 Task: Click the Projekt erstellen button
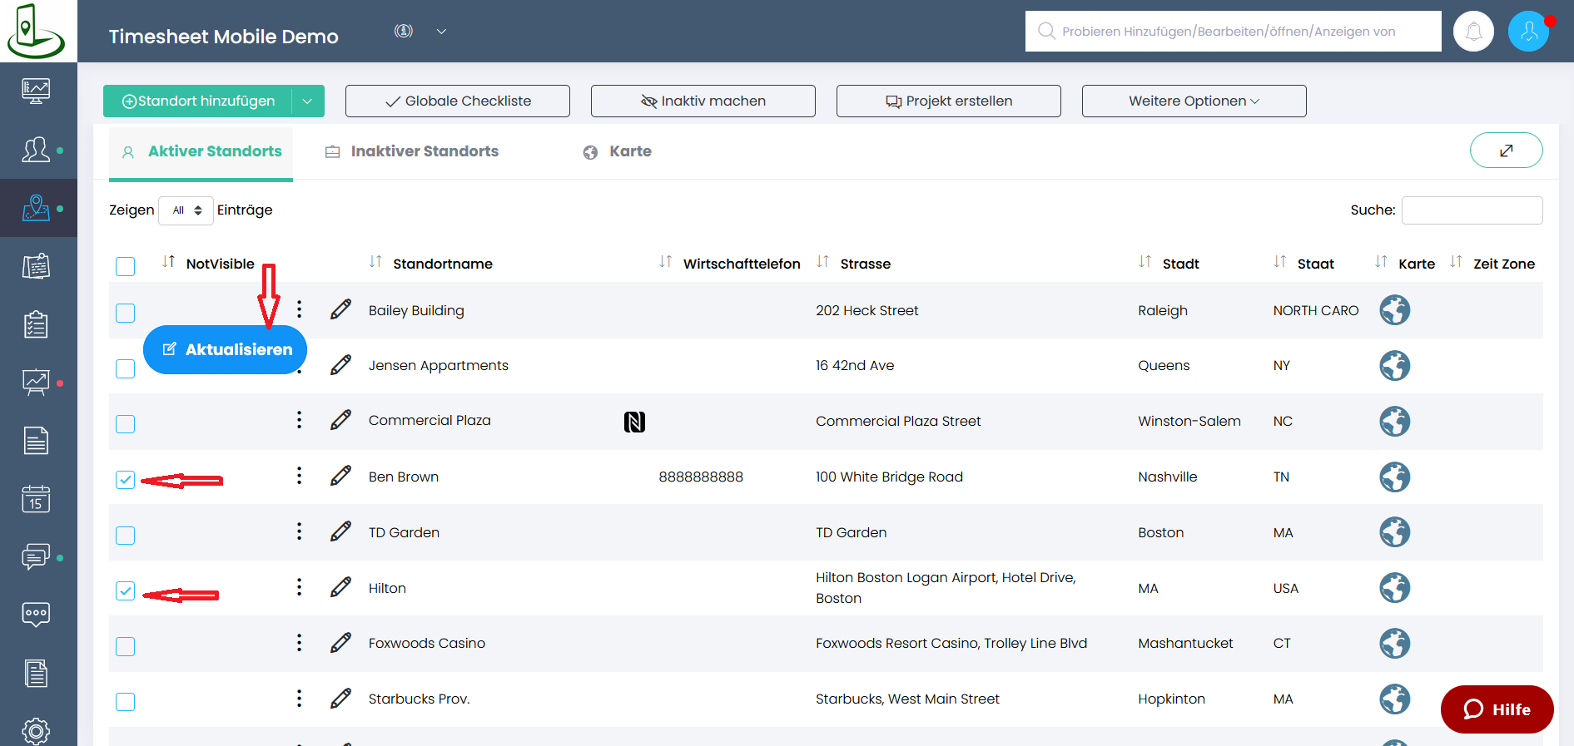(x=948, y=101)
